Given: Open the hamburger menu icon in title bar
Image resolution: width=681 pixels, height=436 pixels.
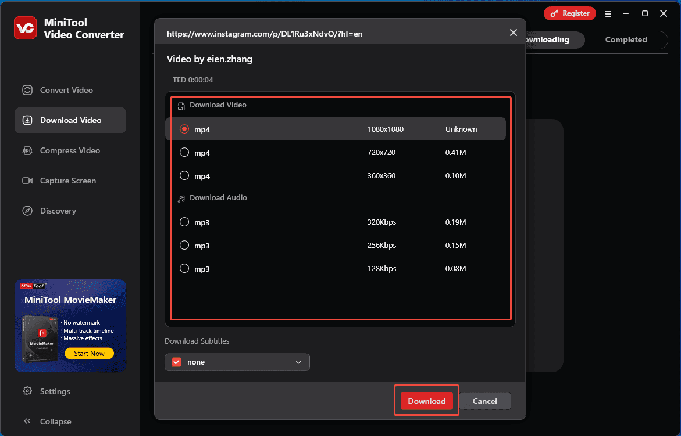Looking at the screenshot, I should pyautogui.click(x=608, y=14).
